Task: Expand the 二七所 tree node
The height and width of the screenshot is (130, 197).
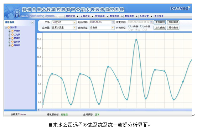Action: (x=9, y=35)
